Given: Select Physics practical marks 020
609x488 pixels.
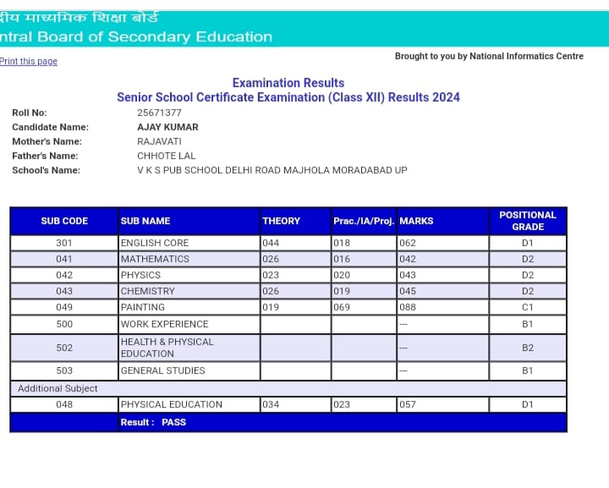Looking at the screenshot, I should click(342, 275).
